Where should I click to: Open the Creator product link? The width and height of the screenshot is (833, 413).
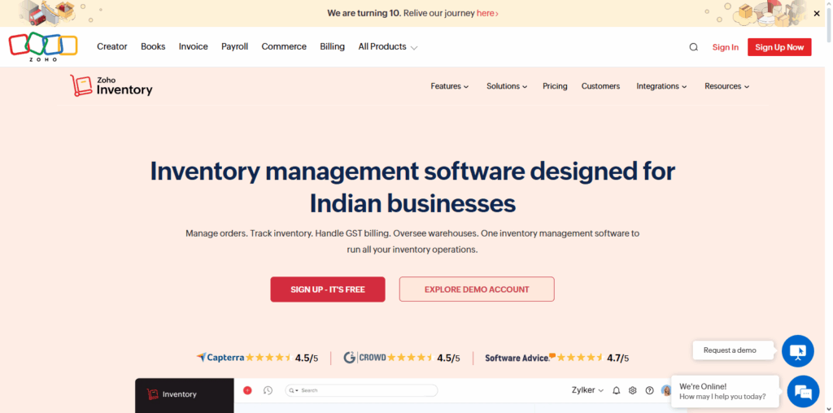112,46
